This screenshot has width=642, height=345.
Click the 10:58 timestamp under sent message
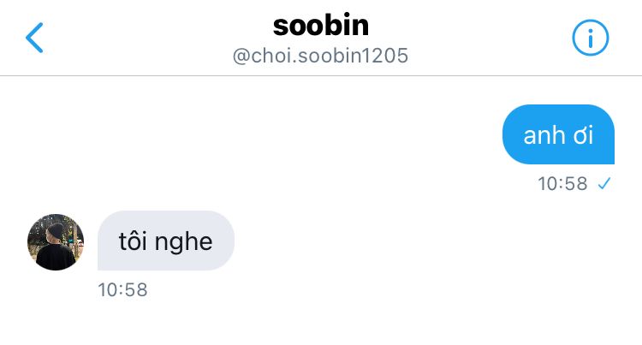tap(562, 184)
